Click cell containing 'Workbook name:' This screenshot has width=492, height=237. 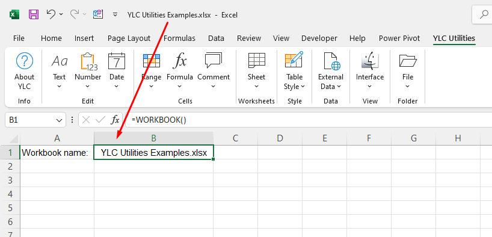click(57, 153)
